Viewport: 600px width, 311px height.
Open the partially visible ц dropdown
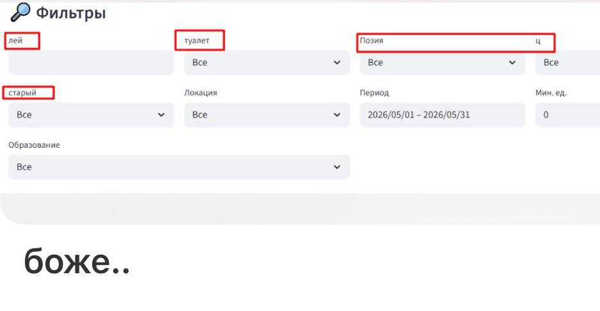coord(567,62)
